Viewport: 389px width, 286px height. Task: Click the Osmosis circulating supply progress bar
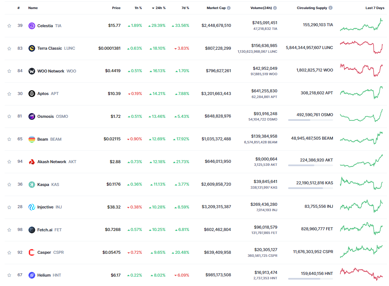click(x=310, y=120)
